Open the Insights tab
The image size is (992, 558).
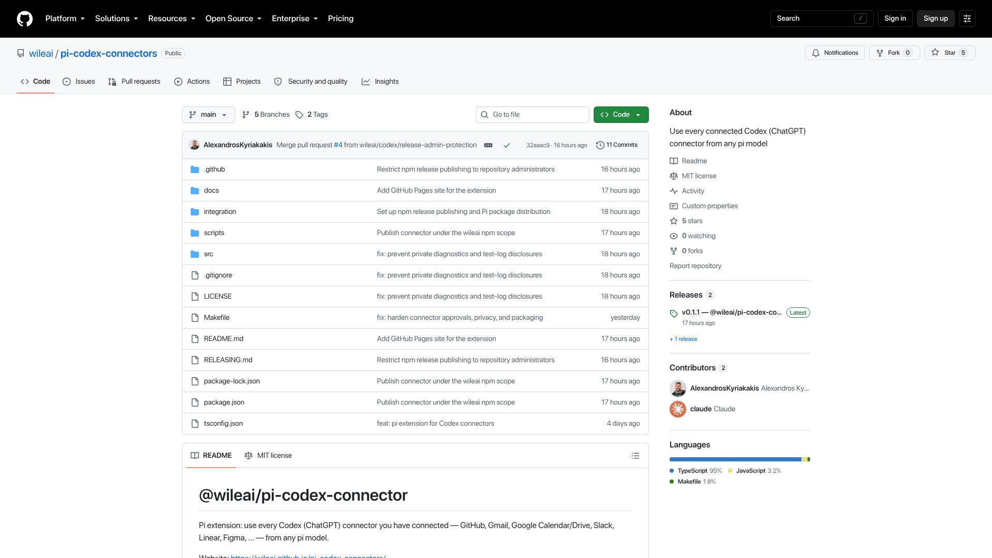coord(380,82)
